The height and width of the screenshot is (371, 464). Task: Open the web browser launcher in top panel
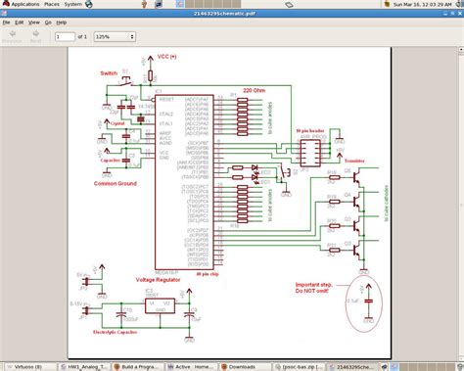[x=89, y=4]
